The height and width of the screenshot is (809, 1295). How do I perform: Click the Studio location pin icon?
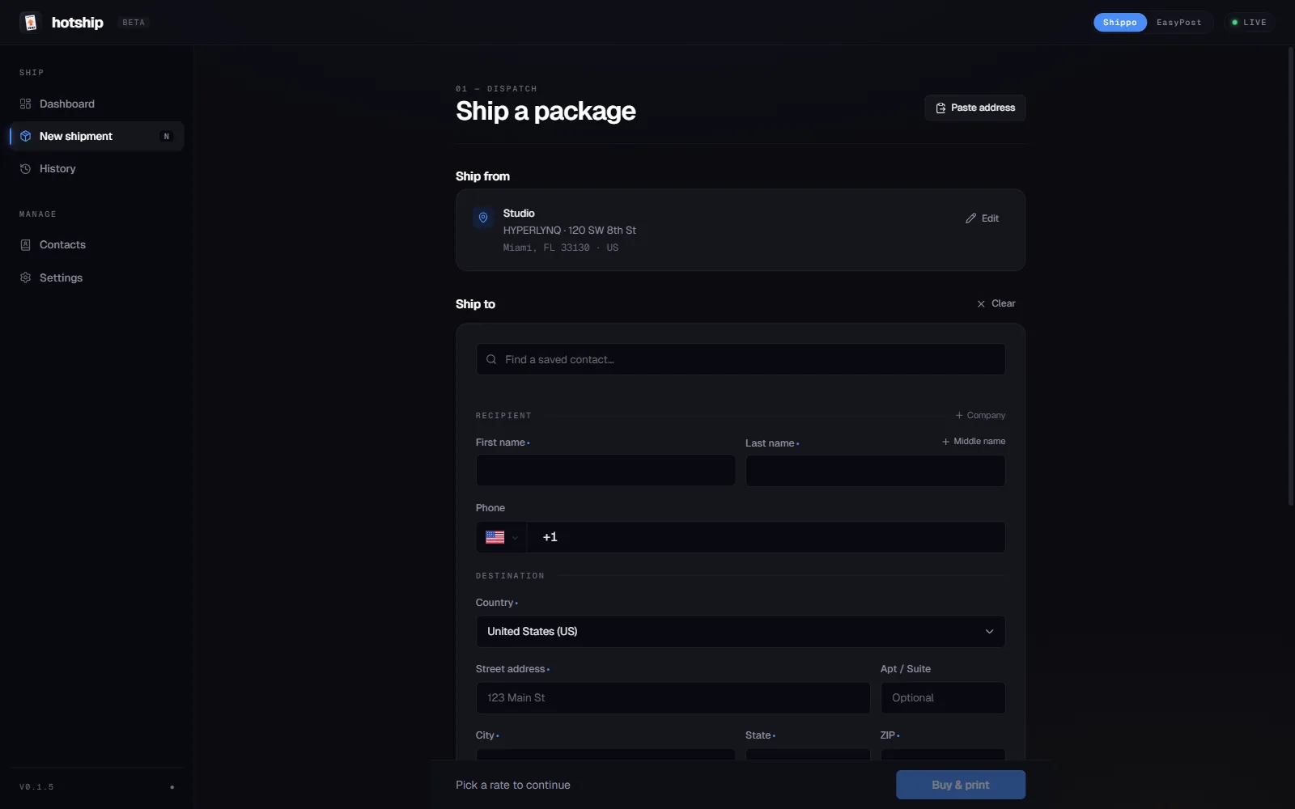483,218
